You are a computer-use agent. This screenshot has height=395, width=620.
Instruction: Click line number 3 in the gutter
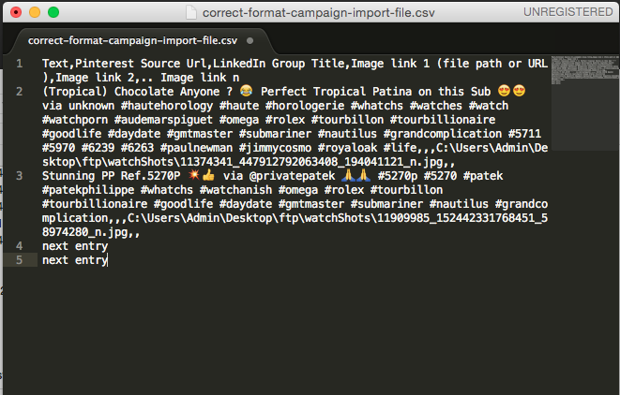pos(19,175)
